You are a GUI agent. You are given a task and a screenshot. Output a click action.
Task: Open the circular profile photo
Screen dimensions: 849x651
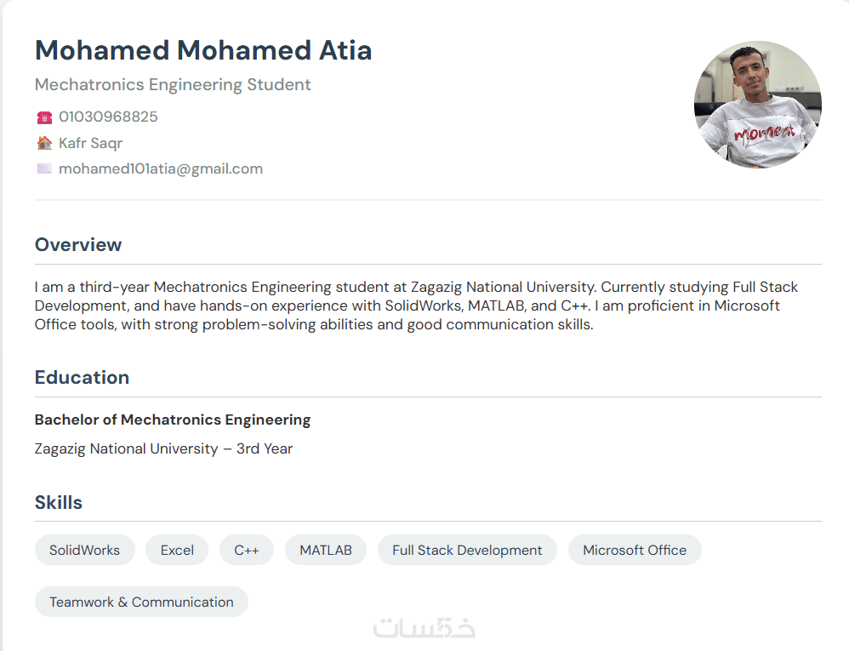click(x=757, y=105)
